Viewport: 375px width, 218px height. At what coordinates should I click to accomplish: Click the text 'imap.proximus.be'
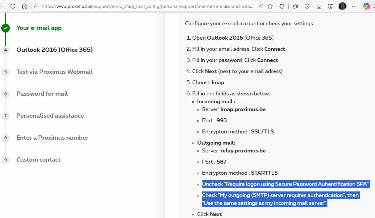click(x=243, y=109)
